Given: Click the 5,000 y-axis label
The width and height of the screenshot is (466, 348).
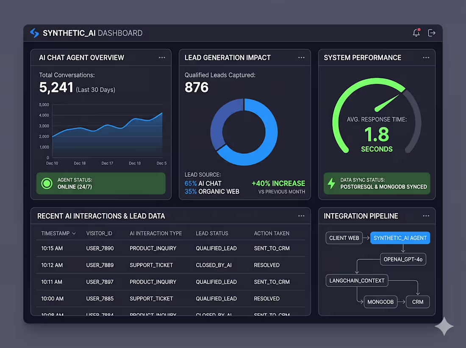Looking at the screenshot, I should 44,105.
